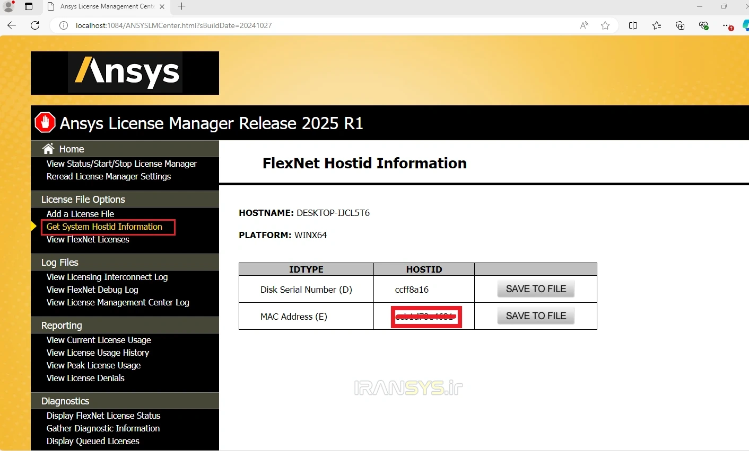Click the WINX64 platform value
Image resolution: width=749 pixels, height=451 pixels.
click(x=310, y=235)
